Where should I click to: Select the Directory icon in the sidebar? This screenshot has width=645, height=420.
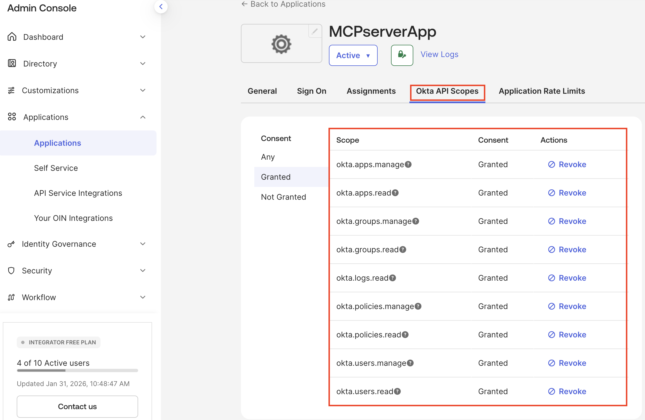point(11,63)
